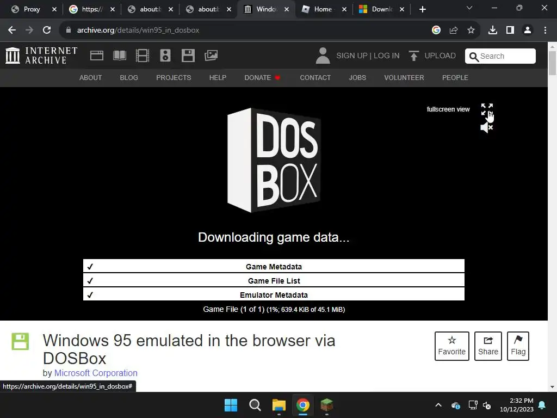Click the PEOPLE menu item
The height and width of the screenshot is (418, 557).
point(455,77)
